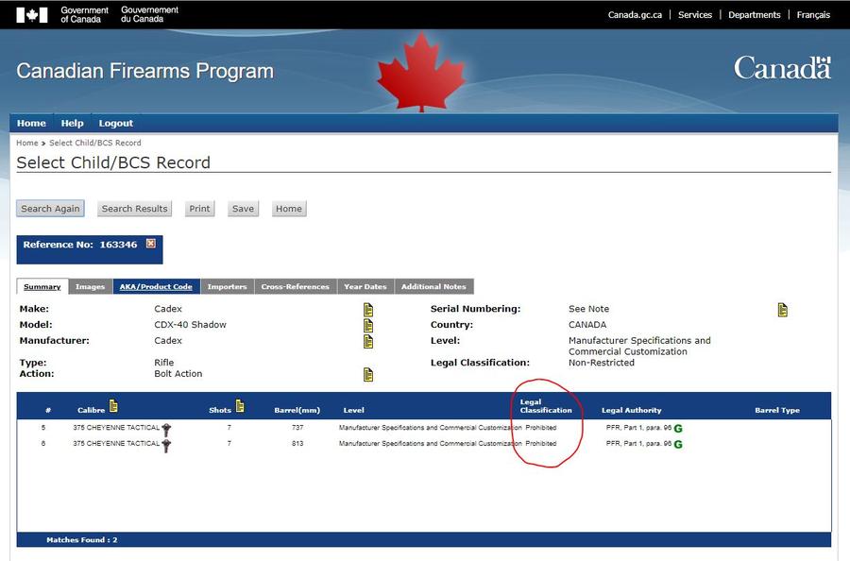Click the country value CANADA
This screenshot has width=850, height=561.
587,325
